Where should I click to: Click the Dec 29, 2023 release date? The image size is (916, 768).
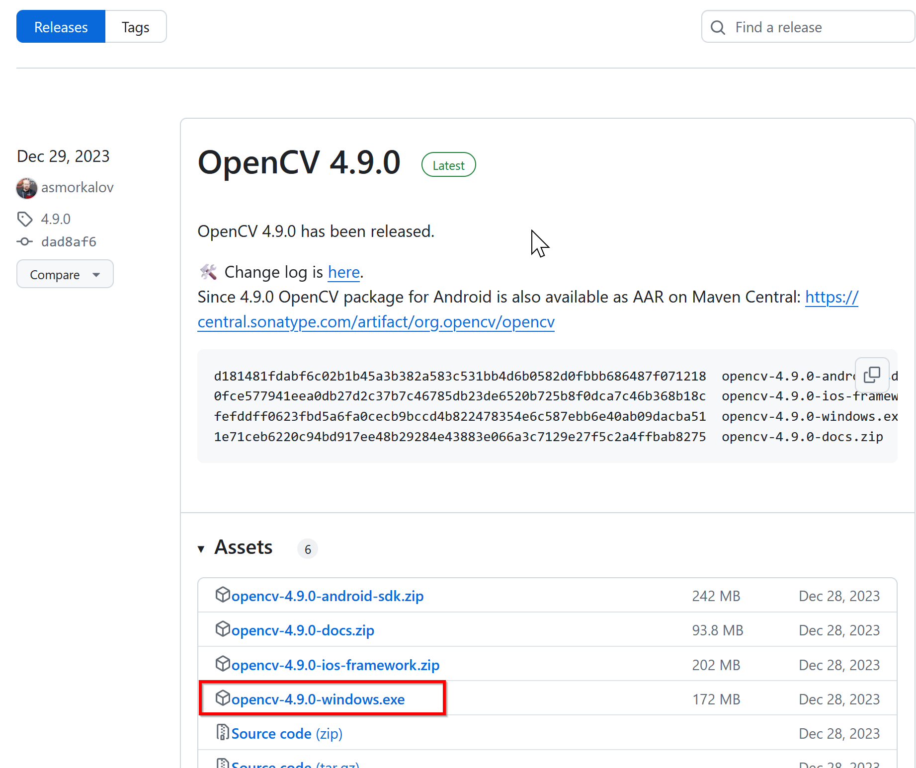63,156
